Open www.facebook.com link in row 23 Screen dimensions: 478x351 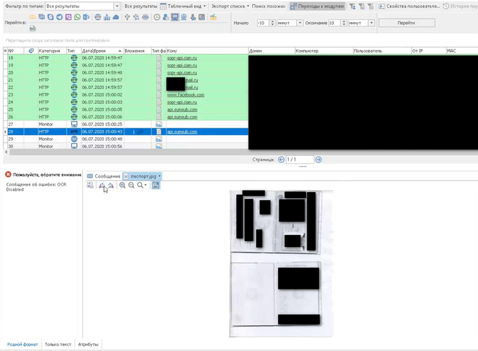186,95
